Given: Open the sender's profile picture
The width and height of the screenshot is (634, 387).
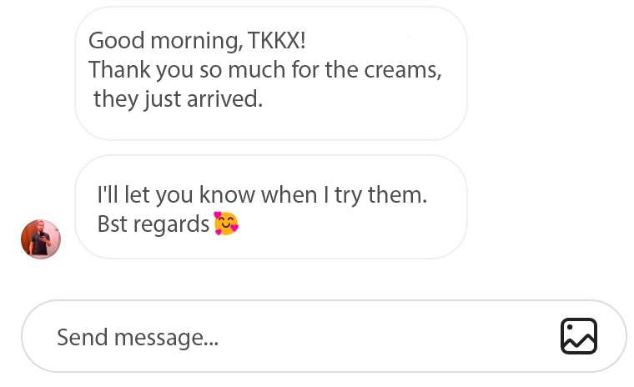Looking at the screenshot, I should 41,239.
